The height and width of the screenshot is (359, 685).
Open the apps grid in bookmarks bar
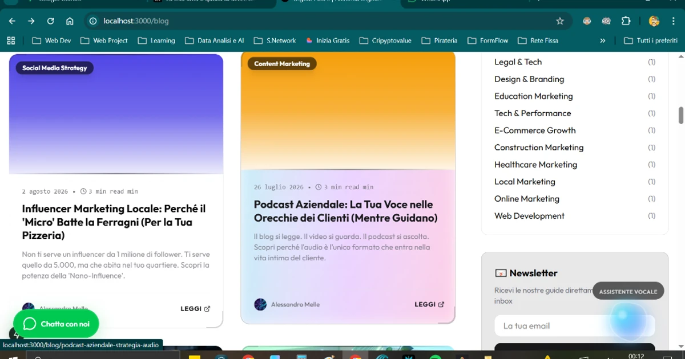(x=10, y=40)
